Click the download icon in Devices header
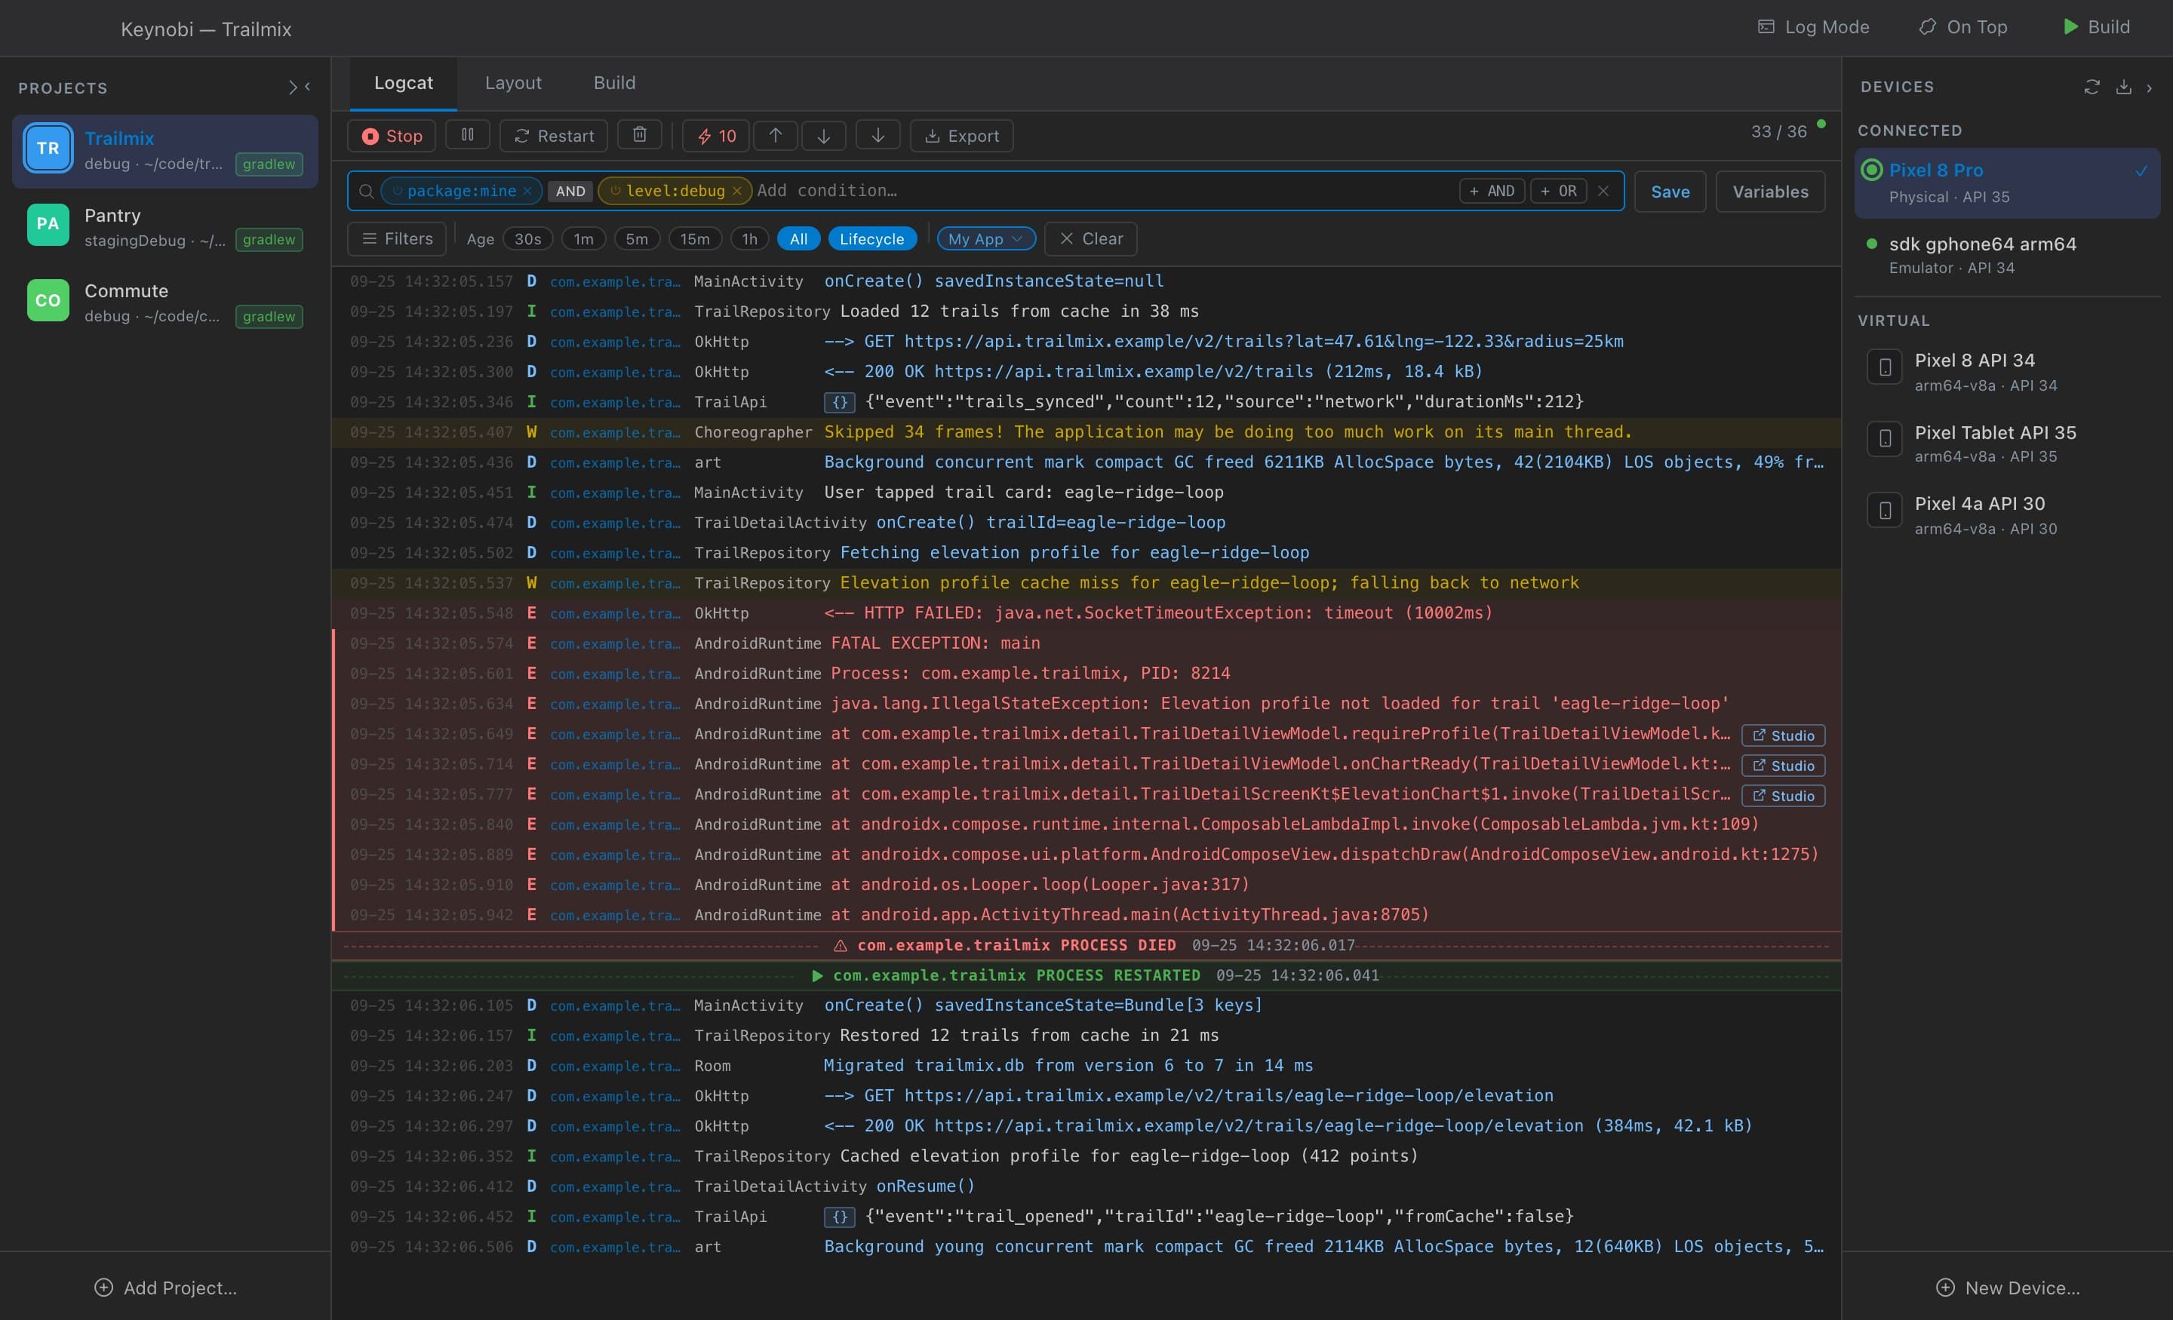The width and height of the screenshot is (2173, 1320). coord(2124,87)
